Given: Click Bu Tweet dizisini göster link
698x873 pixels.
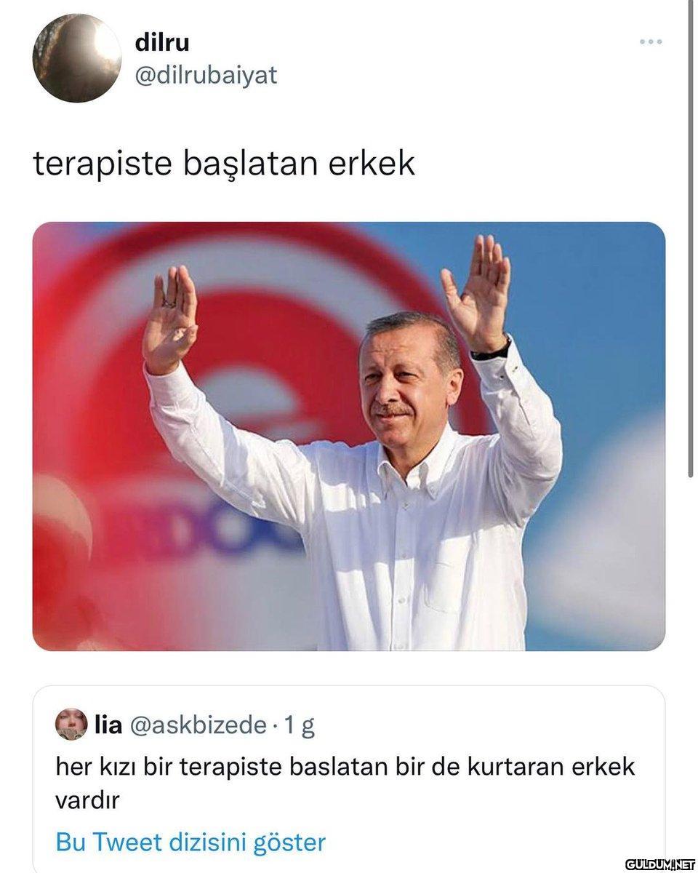Looking at the screenshot, I should coord(190,842).
